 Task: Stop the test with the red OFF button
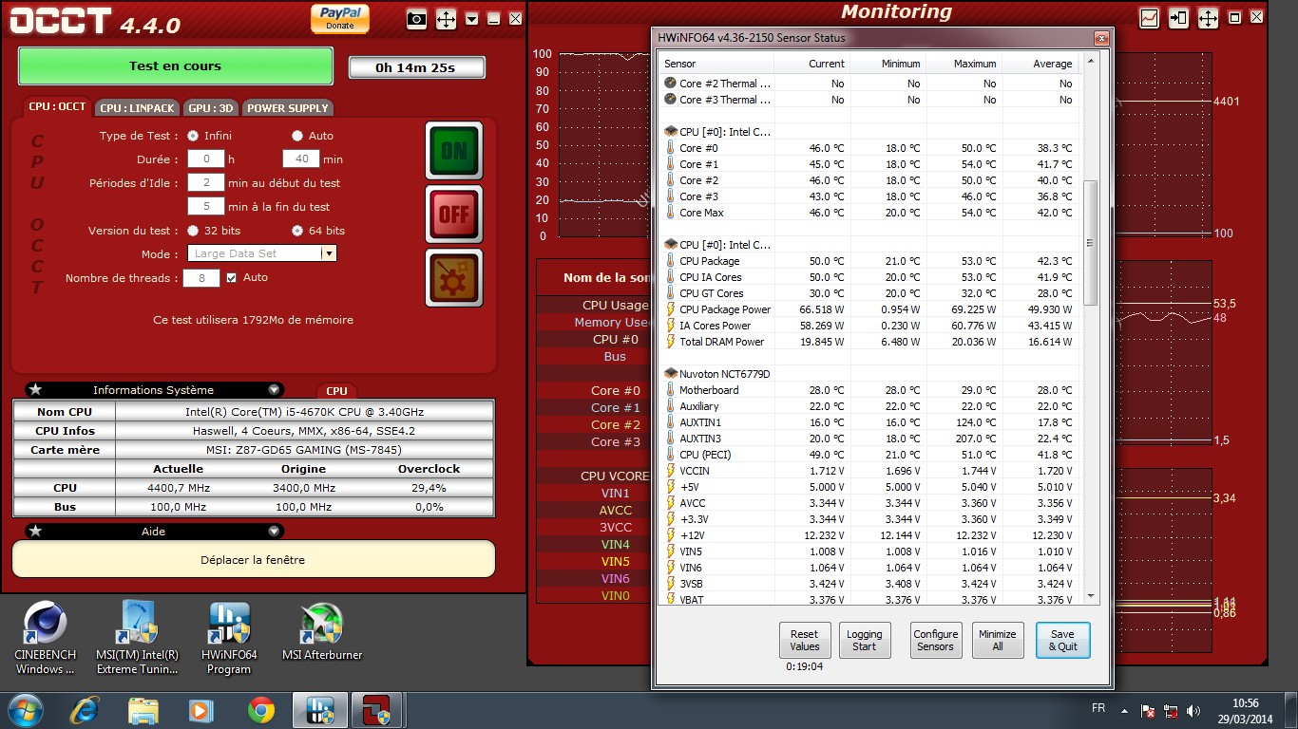click(x=454, y=214)
